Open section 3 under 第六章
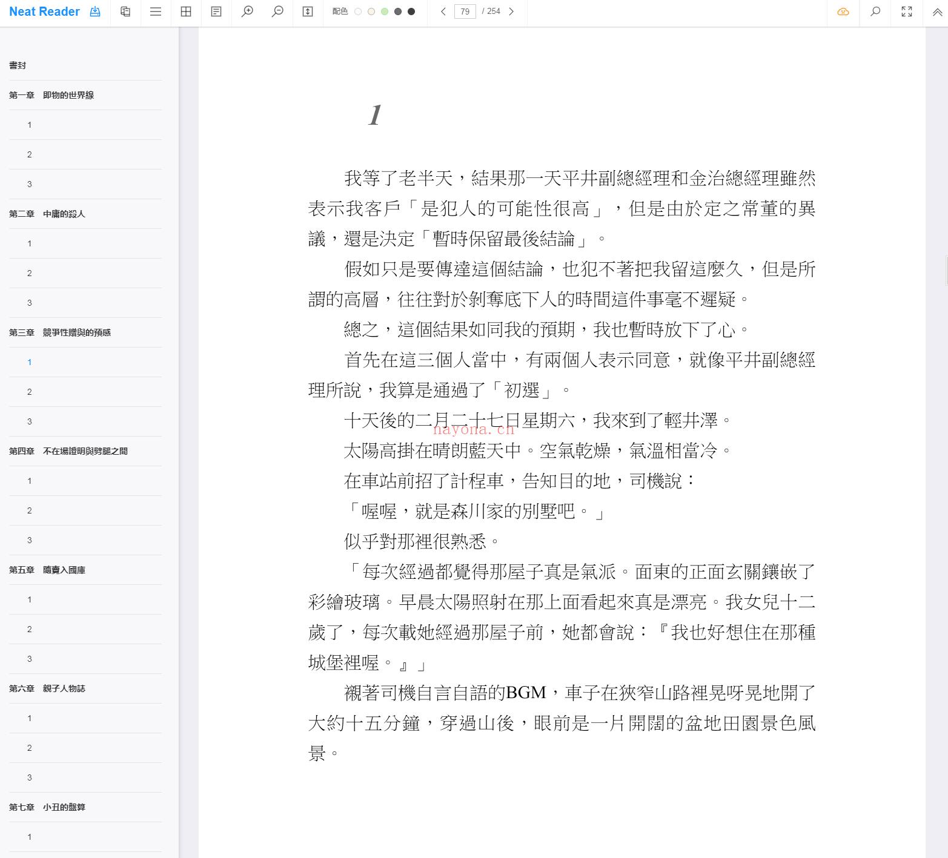948x858 pixels. pos(85,777)
